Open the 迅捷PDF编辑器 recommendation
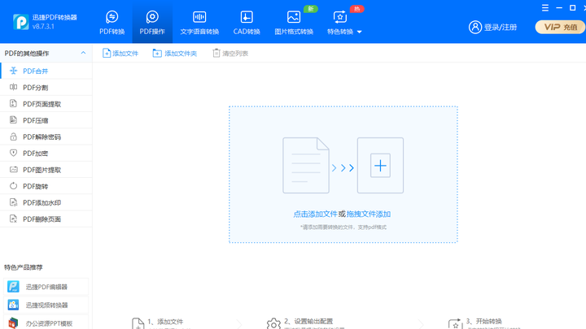Image resolution: width=586 pixels, height=329 pixels. point(46,287)
